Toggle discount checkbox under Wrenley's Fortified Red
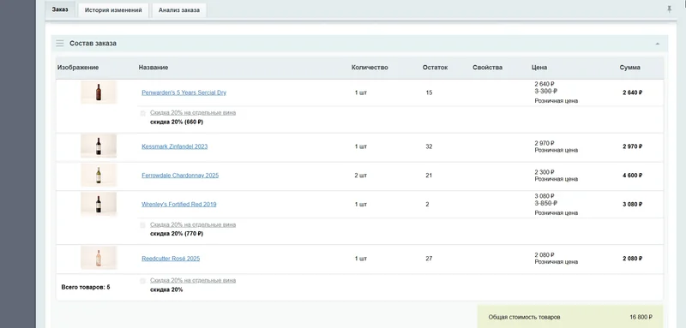Viewport: 686px width, 328px height. [x=142, y=225]
